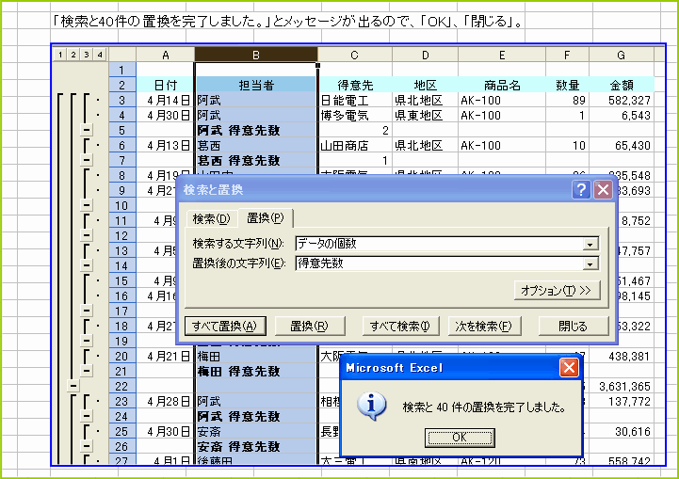Screen dimensions: 679x479
Task: Collapse the group at row 24
Action: click(87, 416)
